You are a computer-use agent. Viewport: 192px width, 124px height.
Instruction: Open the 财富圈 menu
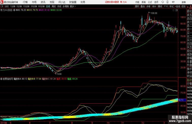point(73,2)
